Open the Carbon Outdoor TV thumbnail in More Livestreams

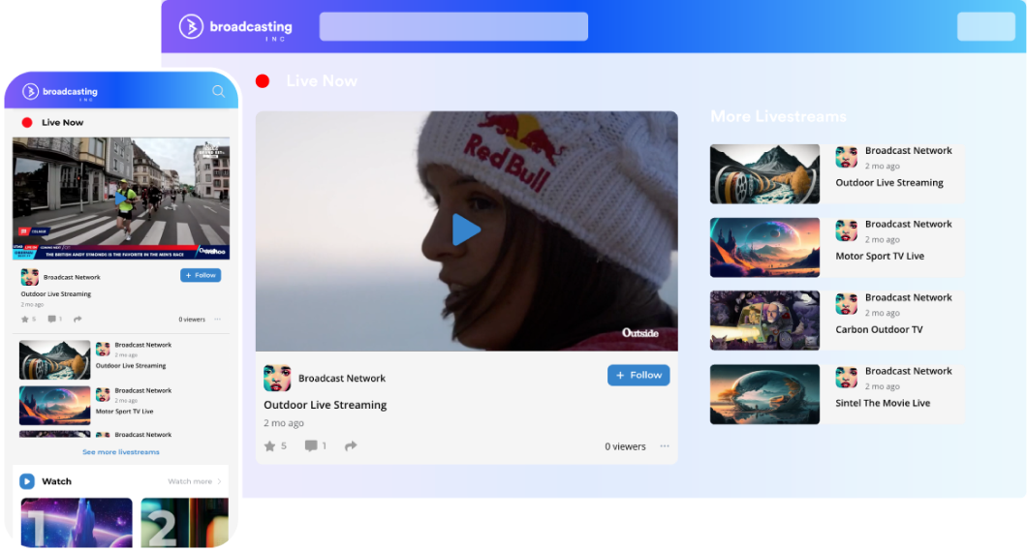764,321
